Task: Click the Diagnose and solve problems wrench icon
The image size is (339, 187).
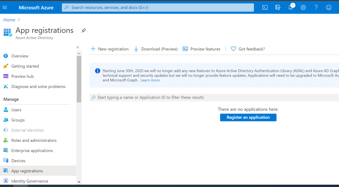Action: 6,86
